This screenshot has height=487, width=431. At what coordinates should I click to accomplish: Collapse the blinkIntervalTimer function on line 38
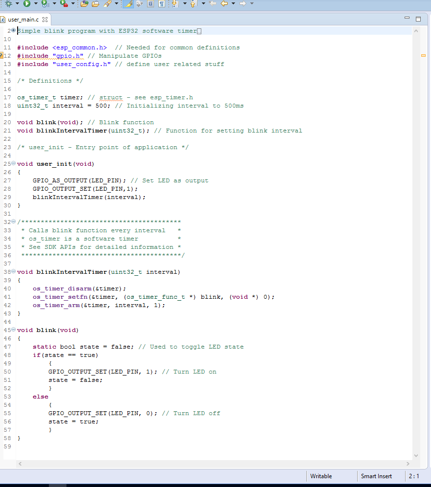(13, 271)
